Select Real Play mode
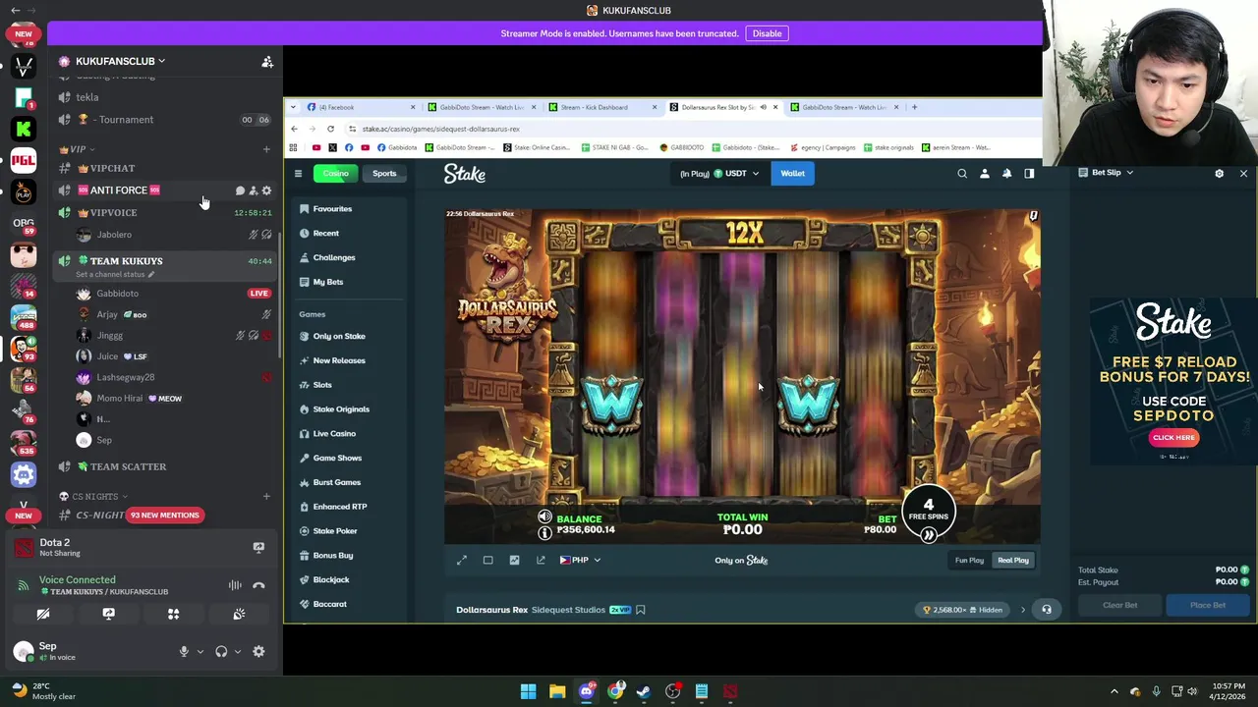The width and height of the screenshot is (1258, 707). coord(1013,560)
